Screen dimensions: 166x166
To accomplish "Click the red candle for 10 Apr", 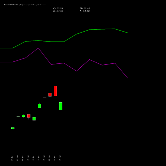I will click(29, 116).
